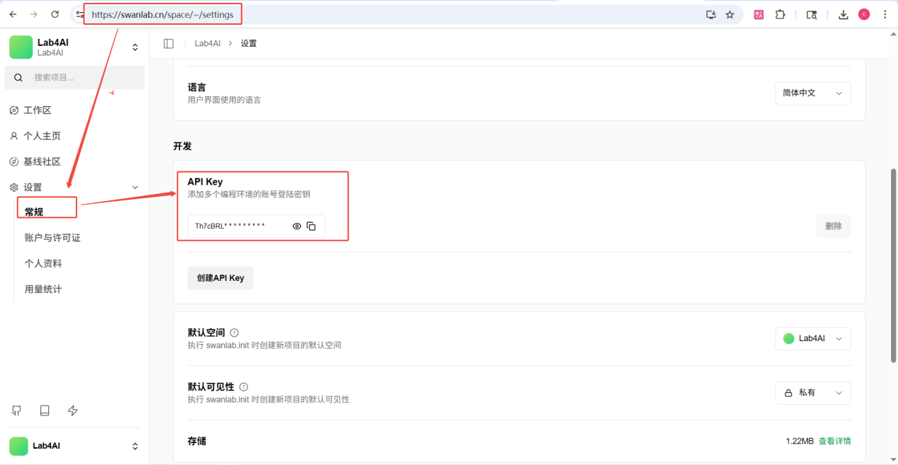This screenshot has height=465, width=898.
Task: Open the workspace switcher arrows beside Lab4AI at the top
Action: coord(135,47)
